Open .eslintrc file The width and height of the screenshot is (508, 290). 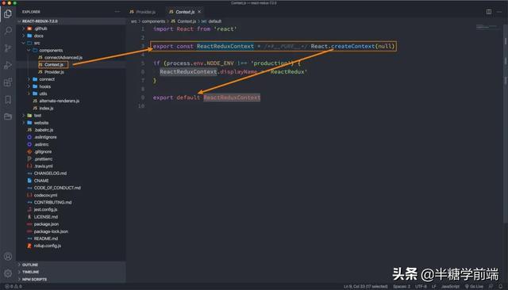[71, 144]
